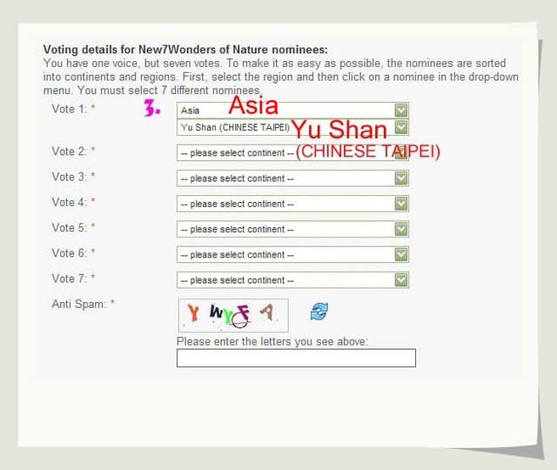Click the Vote 2 label
Viewport: 557px width, 470px height.
(x=70, y=151)
